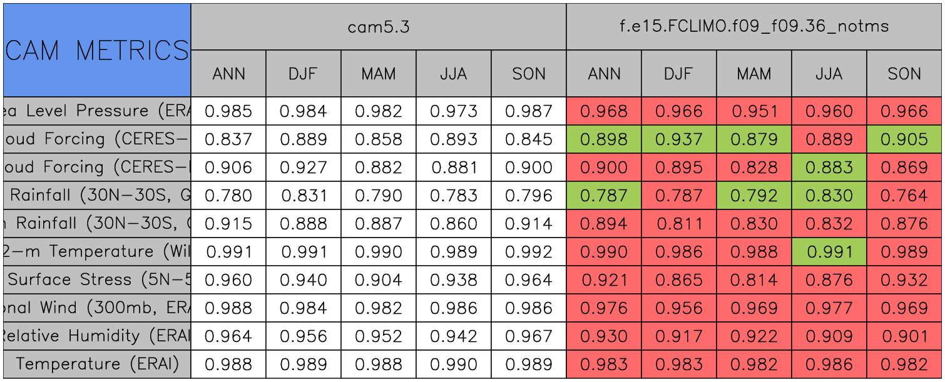Click the MAM header under cam5.3

coord(378,74)
